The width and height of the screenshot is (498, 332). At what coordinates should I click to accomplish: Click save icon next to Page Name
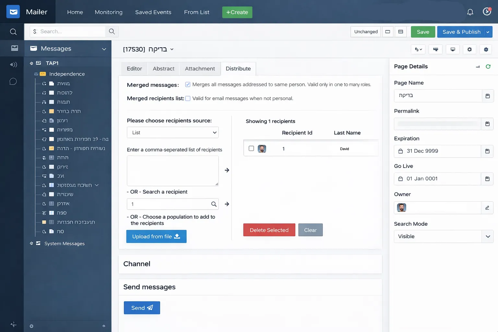pyautogui.click(x=488, y=96)
